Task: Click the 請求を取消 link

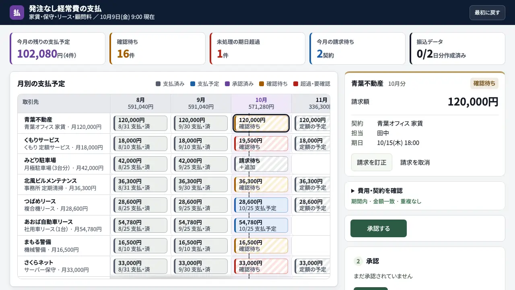Action: (x=415, y=162)
